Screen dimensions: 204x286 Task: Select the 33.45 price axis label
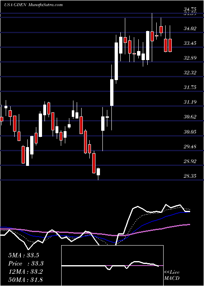190,43
